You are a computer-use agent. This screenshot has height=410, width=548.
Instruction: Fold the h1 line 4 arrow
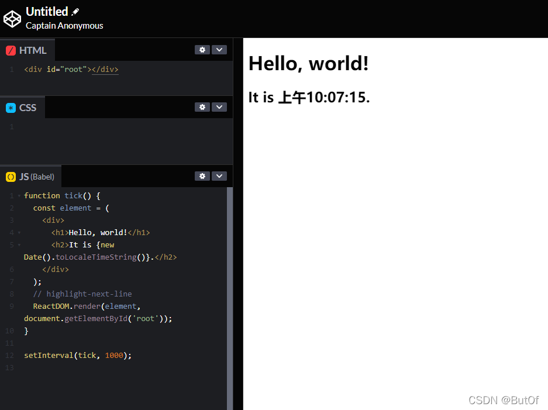pyautogui.click(x=19, y=233)
